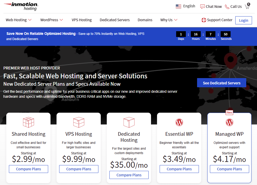Open the WordPress menu

pos(49,20)
